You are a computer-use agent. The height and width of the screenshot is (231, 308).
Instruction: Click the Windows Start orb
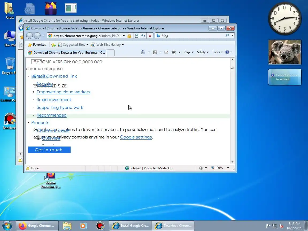click(7, 226)
